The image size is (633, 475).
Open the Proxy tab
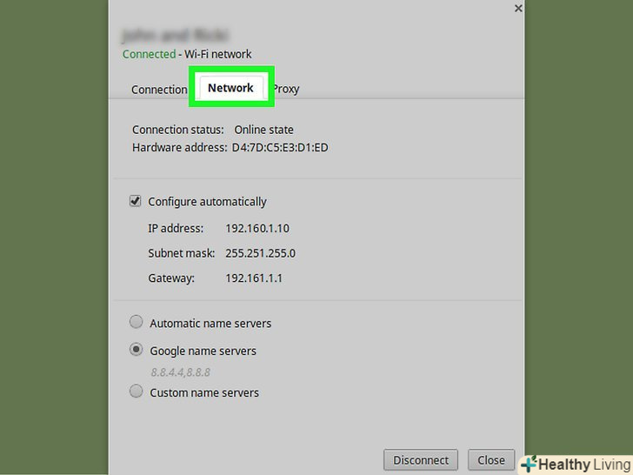[286, 90]
